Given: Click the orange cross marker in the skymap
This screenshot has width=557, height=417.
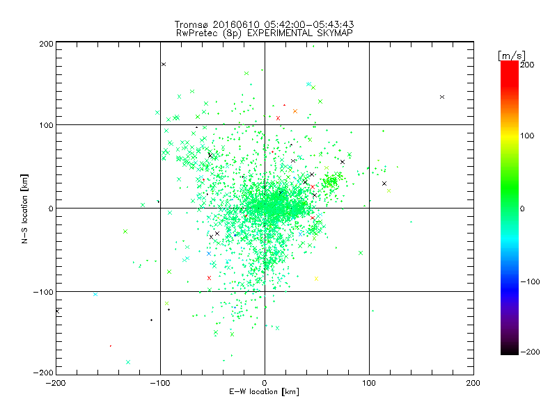Looking at the screenshot, I should tap(295, 111).
